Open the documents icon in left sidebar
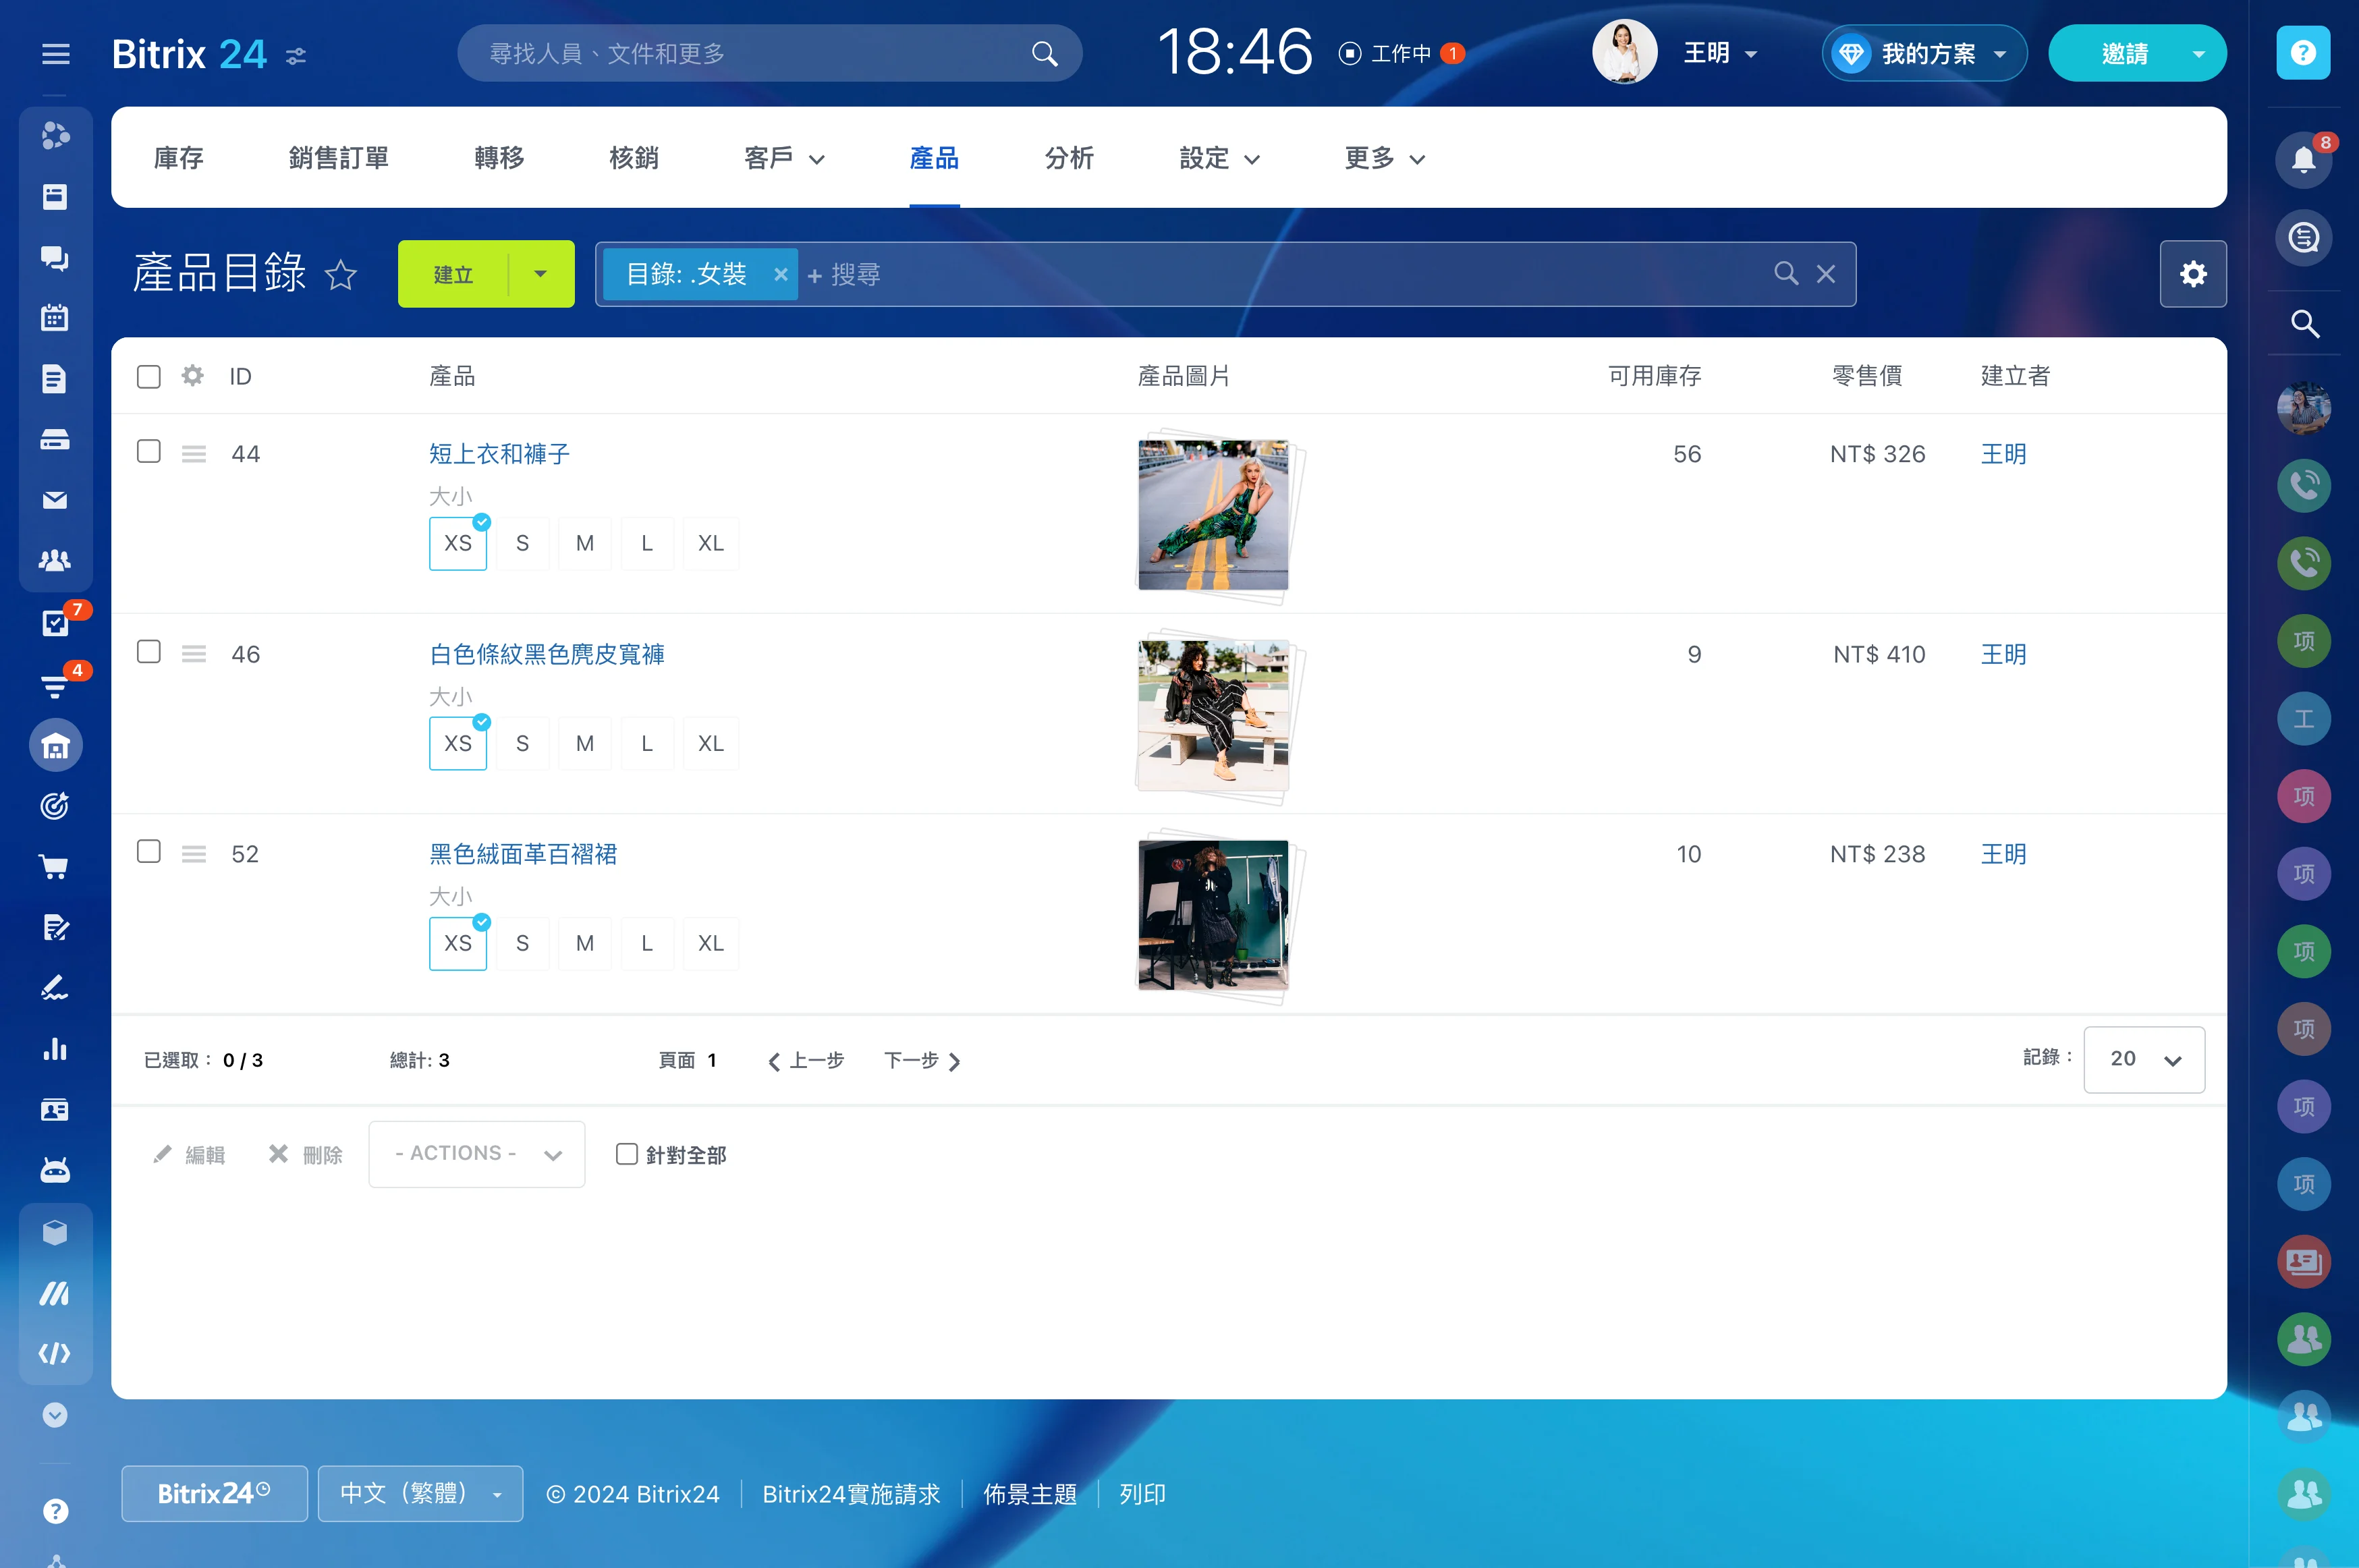Image resolution: width=2359 pixels, height=1568 pixels. pos(55,379)
